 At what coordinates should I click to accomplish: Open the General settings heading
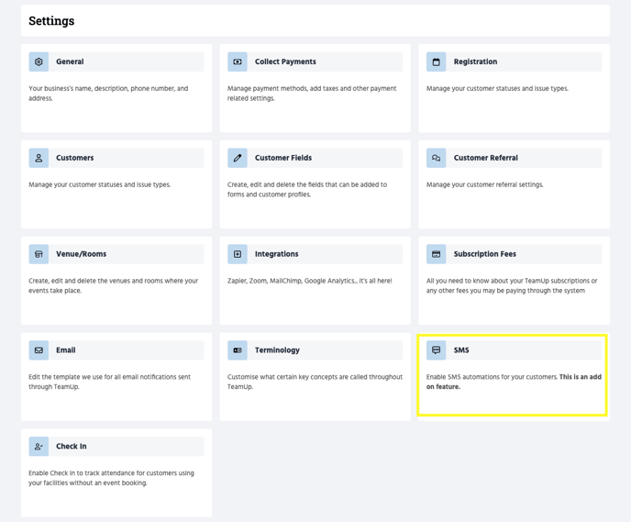coord(70,62)
